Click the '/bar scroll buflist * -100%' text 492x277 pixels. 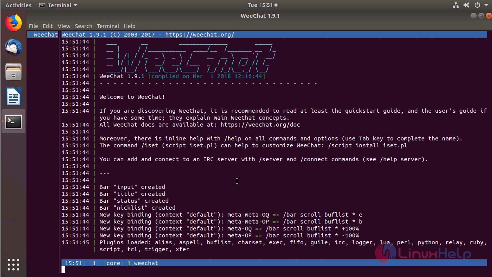tap(312, 235)
